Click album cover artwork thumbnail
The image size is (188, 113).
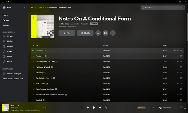[42, 27]
